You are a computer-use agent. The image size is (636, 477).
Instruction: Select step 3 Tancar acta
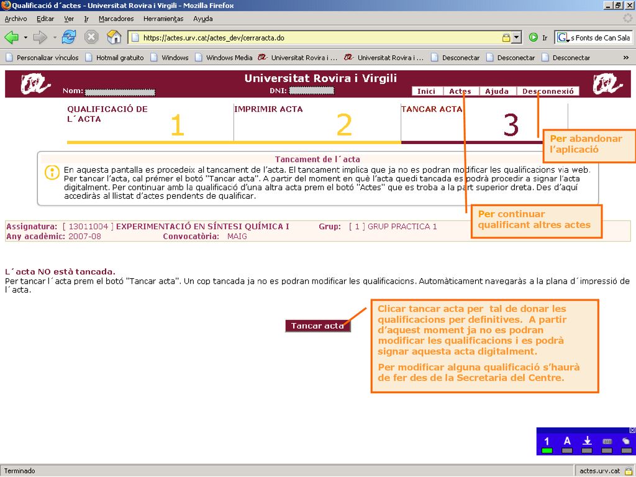tap(484, 122)
